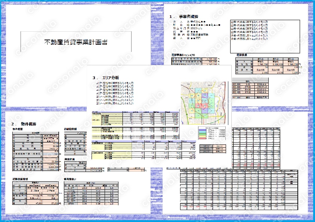Viewport: 315px width, 222px height.
Task: Click the 資本金 row ●●万円
Action: (187, 38)
